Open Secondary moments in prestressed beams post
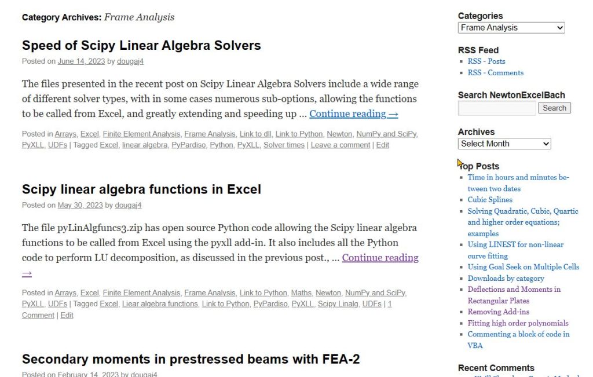Image resolution: width=593 pixels, height=377 pixels. [191, 359]
